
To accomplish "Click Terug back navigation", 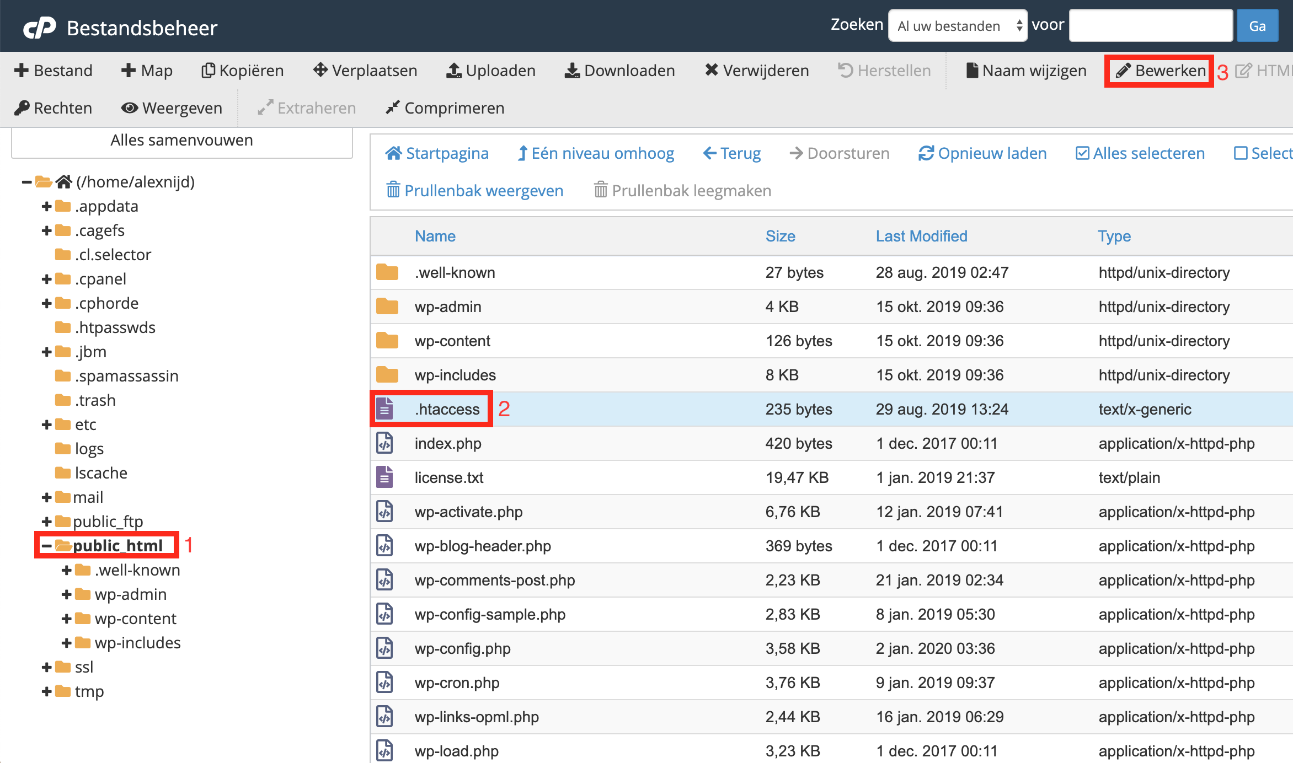I will pos(732,153).
